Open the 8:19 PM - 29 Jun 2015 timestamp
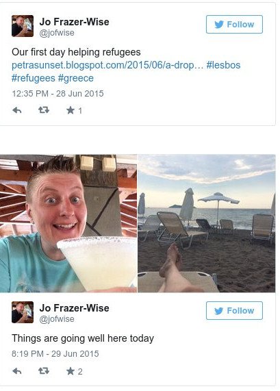The height and width of the screenshot is (391, 280). [55, 354]
